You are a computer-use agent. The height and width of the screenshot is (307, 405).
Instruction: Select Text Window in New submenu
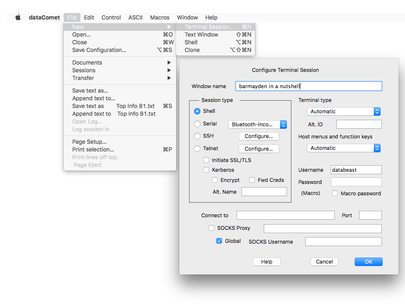pyautogui.click(x=215, y=35)
